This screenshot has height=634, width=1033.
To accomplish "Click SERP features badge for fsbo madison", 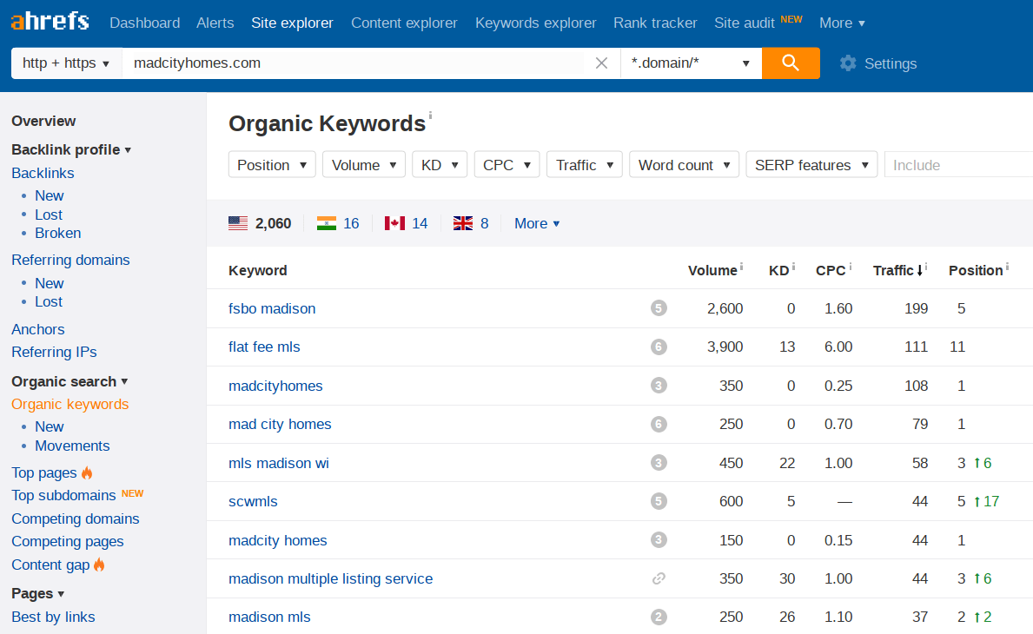I will [659, 308].
